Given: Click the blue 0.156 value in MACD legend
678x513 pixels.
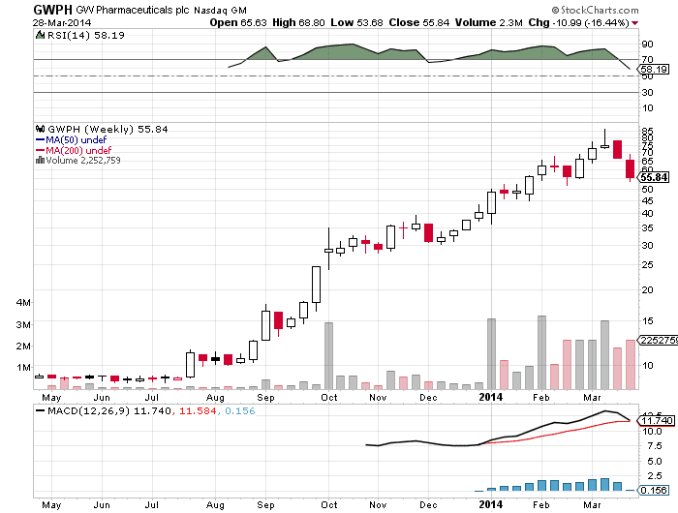Looking at the screenshot, I should click(240, 410).
